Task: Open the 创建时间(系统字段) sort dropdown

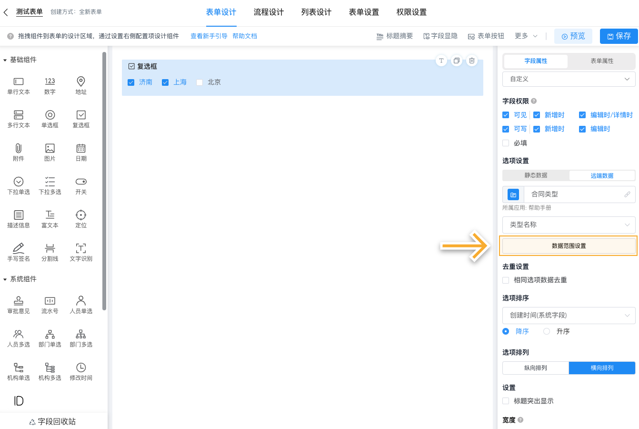Action: point(569,315)
